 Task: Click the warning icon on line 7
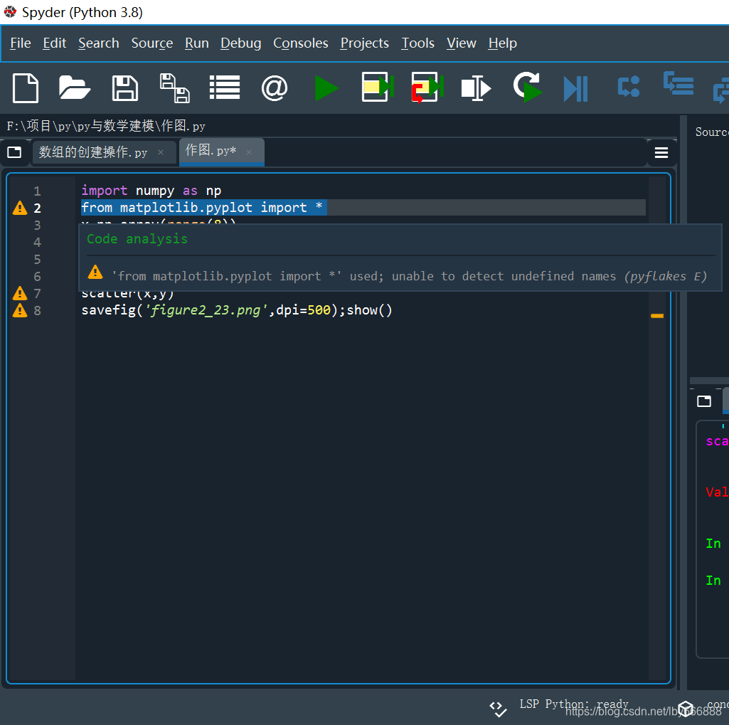20,293
